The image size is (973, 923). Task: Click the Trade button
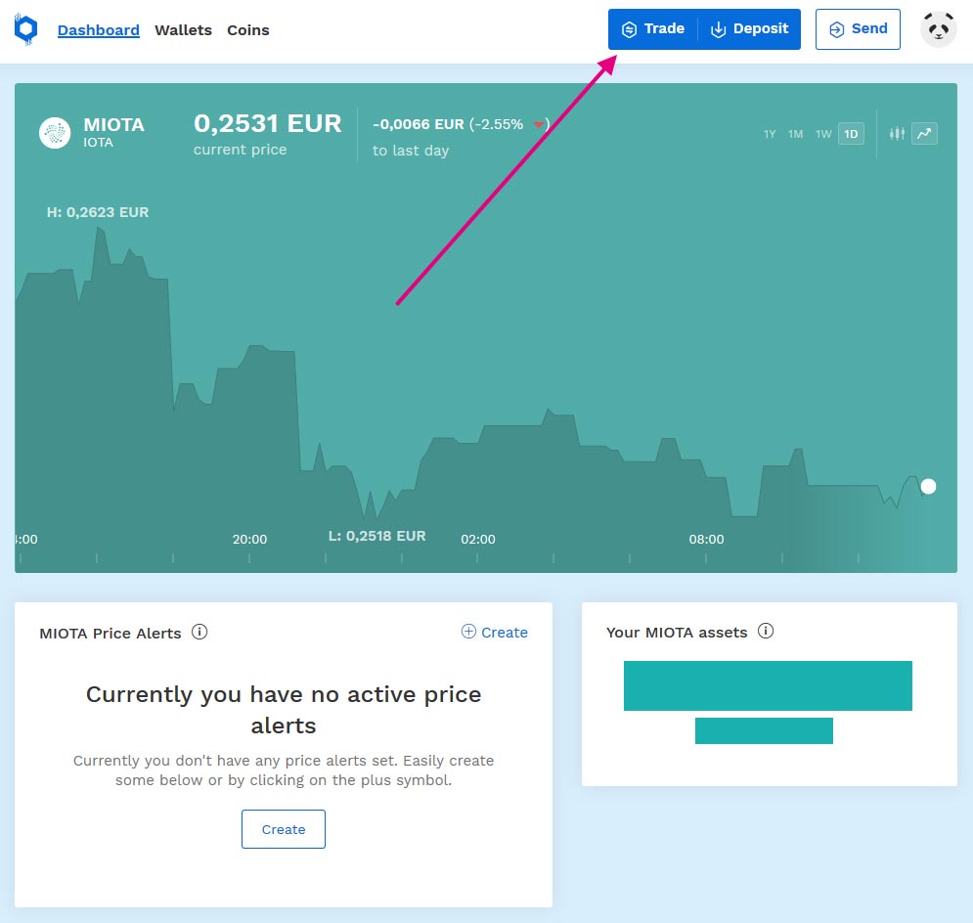pos(653,29)
